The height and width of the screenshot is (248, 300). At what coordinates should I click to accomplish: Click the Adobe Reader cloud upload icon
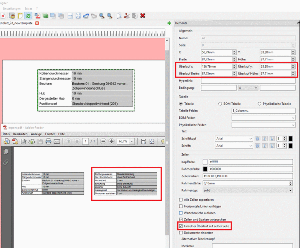pyautogui.click(x=32, y=142)
